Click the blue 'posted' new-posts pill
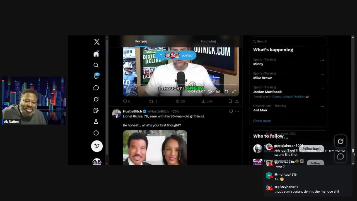The width and height of the screenshot is (357, 201). (x=176, y=55)
